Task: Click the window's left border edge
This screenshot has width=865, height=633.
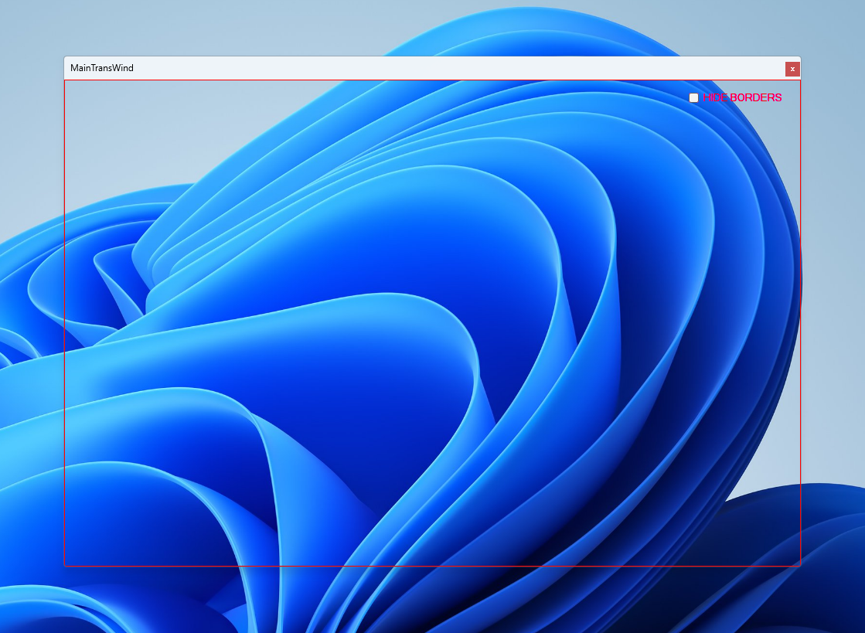Action: point(64,325)
